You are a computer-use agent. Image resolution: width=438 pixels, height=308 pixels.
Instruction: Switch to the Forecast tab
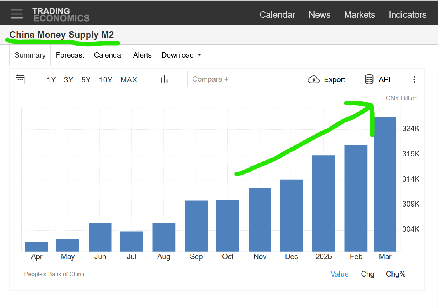pyautogui.click(x=70, y=55)
